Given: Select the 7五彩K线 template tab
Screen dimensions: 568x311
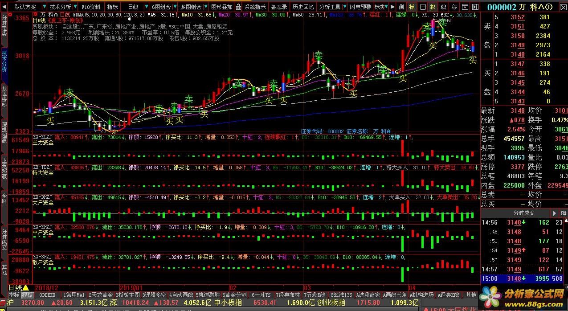Looking at the screenshot, I should [x=315, y=295].
